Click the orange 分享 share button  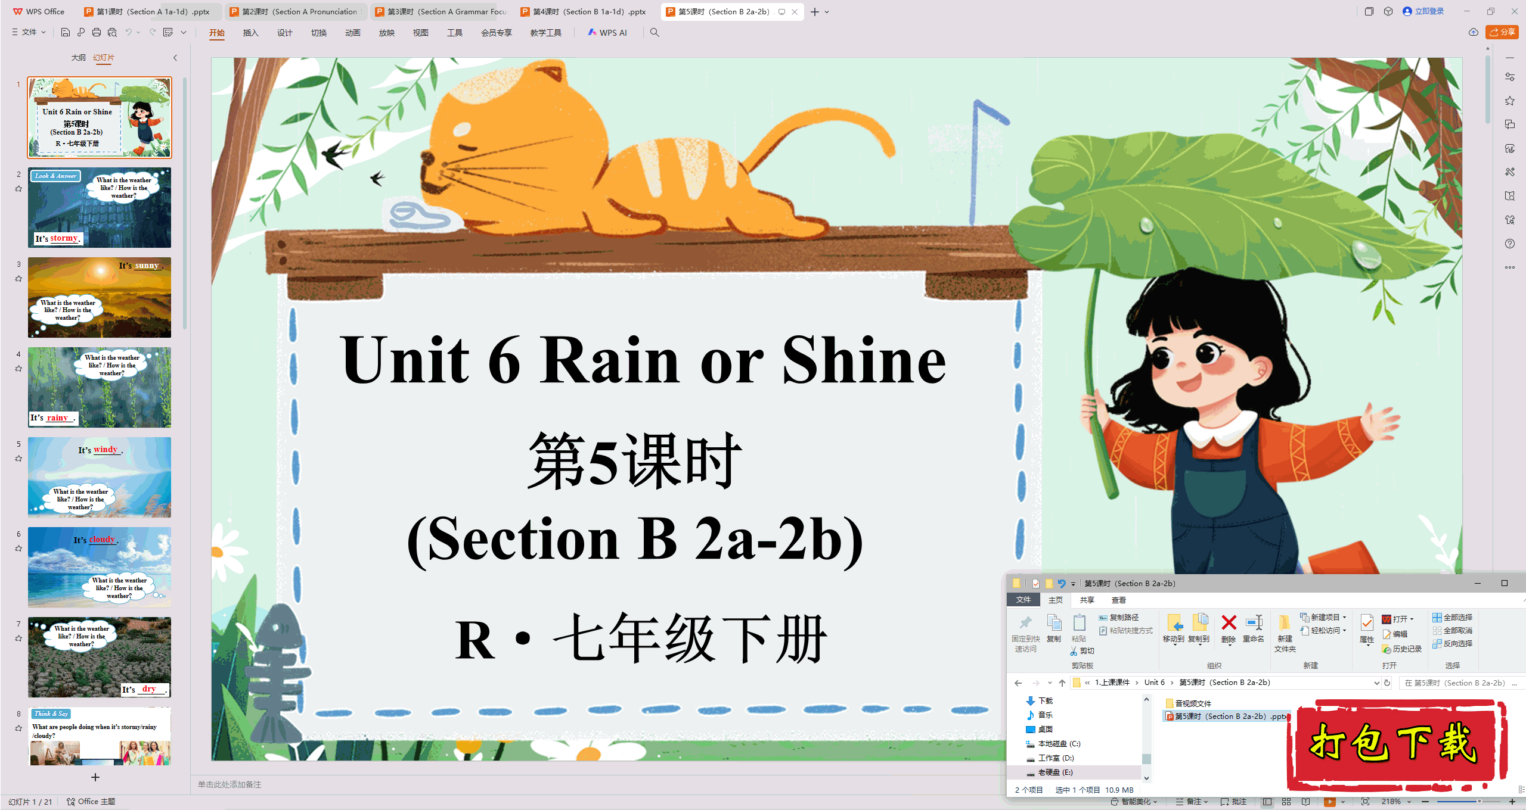1502,32
